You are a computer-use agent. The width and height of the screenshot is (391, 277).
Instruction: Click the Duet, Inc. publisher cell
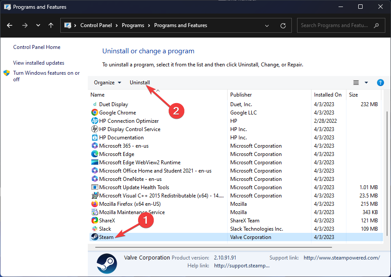241,104
